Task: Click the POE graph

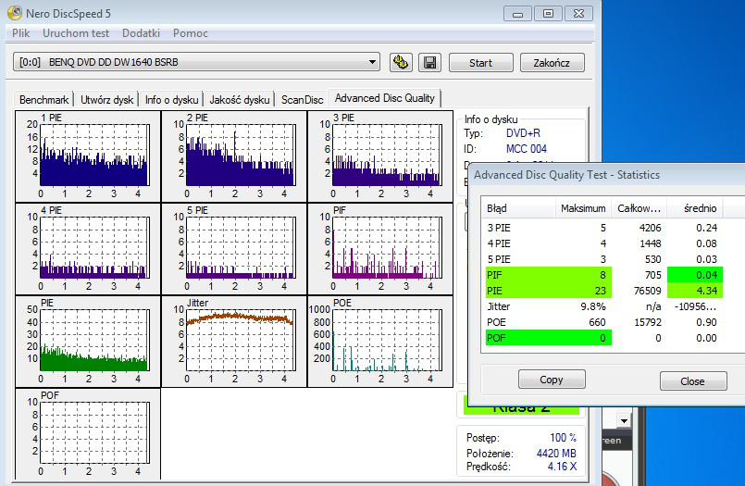Action: (x=380, y=342)
